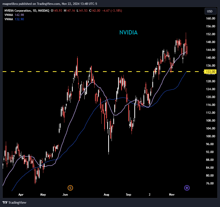Click the Sep label on time axis
Image resolution: width=220 pixels, height=207 pixels.
tap(129, 195)
